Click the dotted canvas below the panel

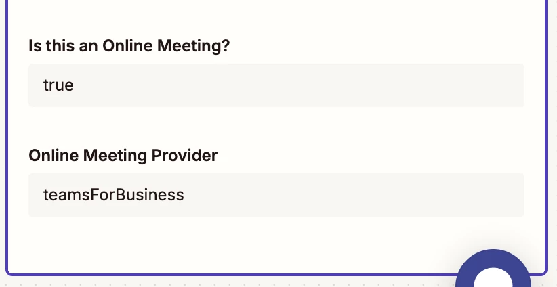point(228,282)
